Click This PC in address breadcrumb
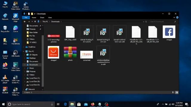191x107 pixels. point(45,22)
